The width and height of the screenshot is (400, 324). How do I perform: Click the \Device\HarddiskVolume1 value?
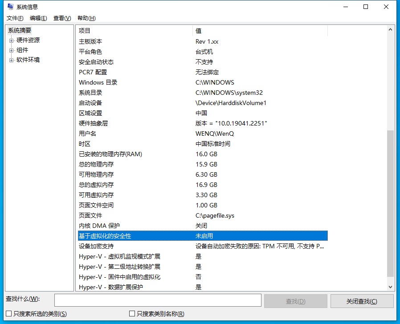231,103
